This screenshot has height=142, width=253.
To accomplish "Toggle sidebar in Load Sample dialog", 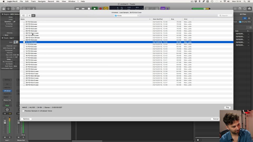I will coord(23,16).
